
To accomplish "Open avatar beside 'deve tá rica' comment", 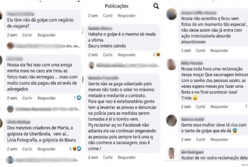I will coord(172,120).
